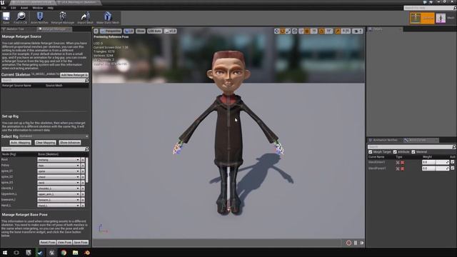Open the Help menu

pos(51,8)
